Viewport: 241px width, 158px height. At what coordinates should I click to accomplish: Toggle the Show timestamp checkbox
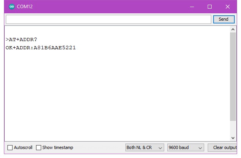pos(39,148)
